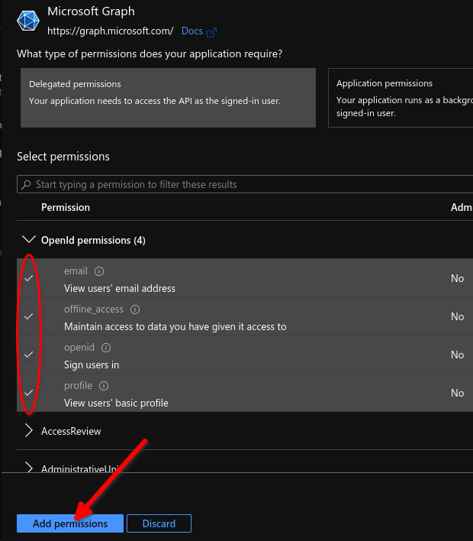Click the info icon next to email

point(99,271)
